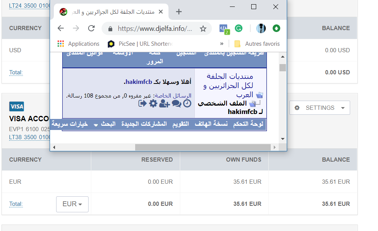The width and height of the screenshot is (378, 231).
Task: Click the forum folder icon beside title
Action: (260, 95)
